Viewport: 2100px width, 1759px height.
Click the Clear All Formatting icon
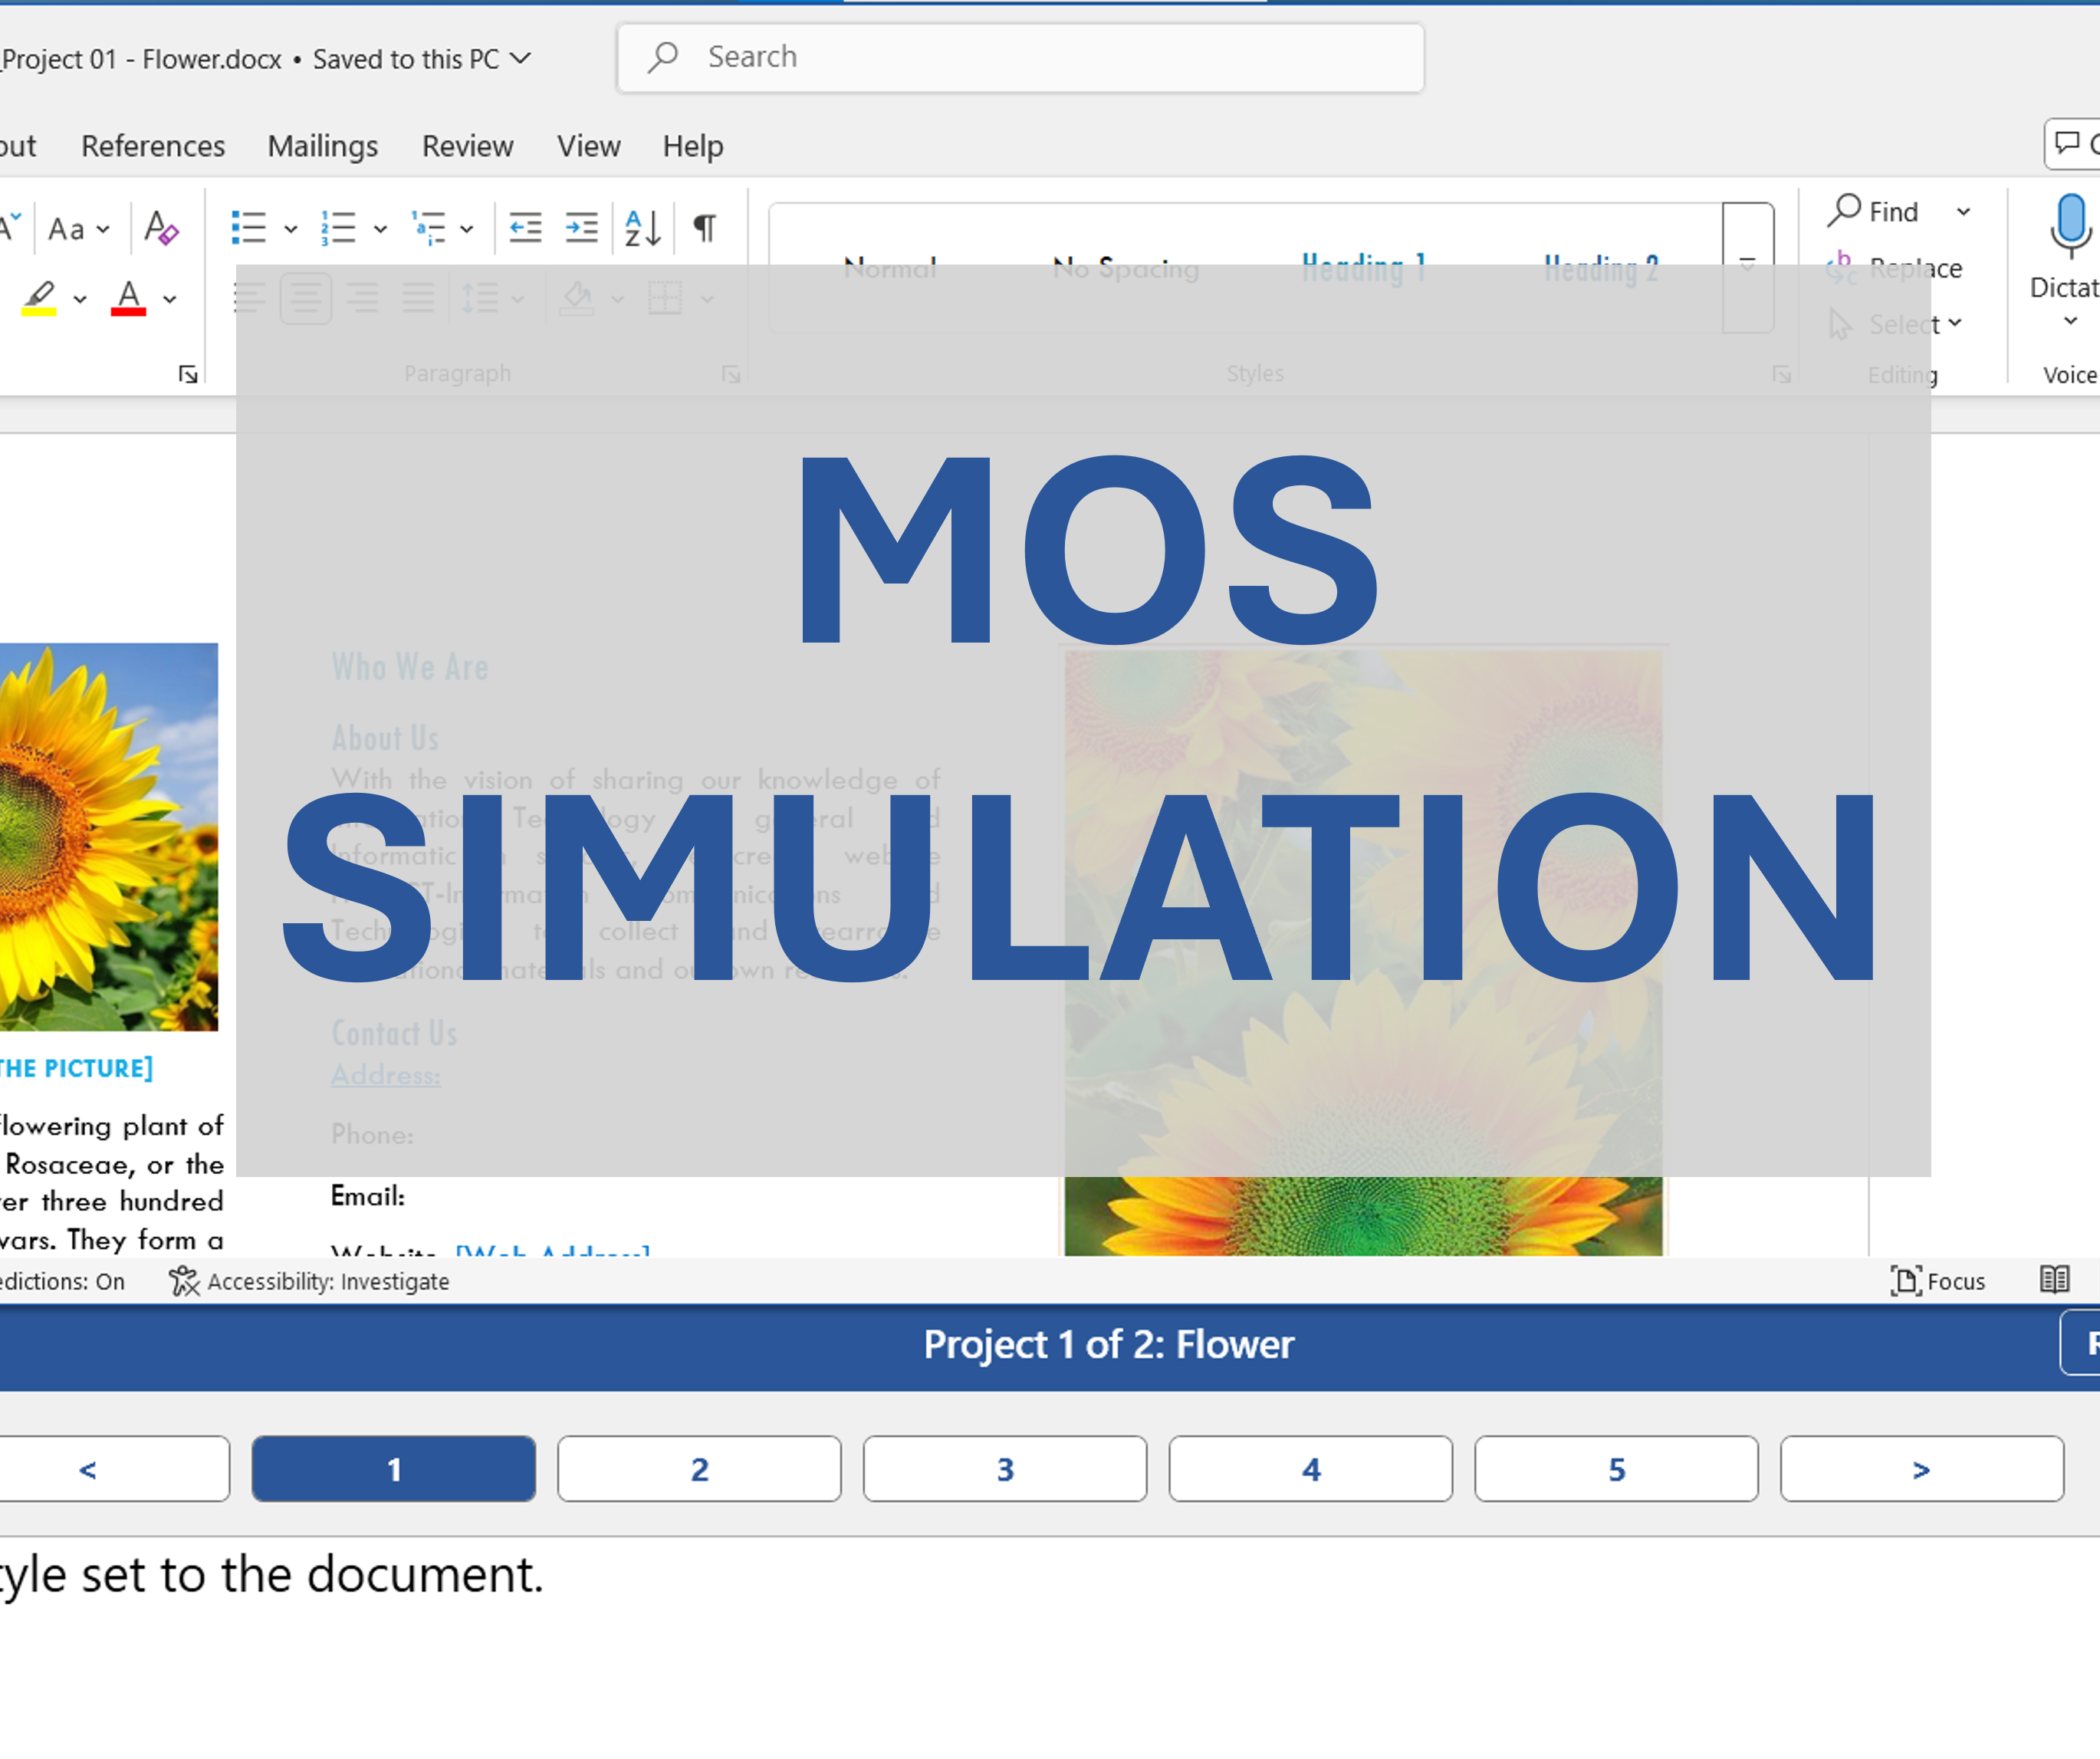tap(161, 228)
